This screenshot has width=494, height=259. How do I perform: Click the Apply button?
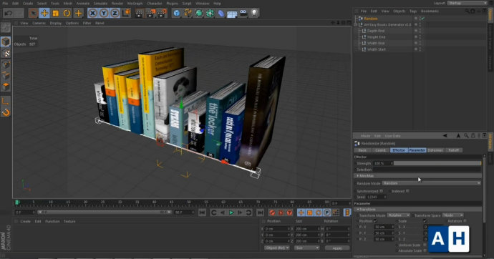[x=337, y=248]
